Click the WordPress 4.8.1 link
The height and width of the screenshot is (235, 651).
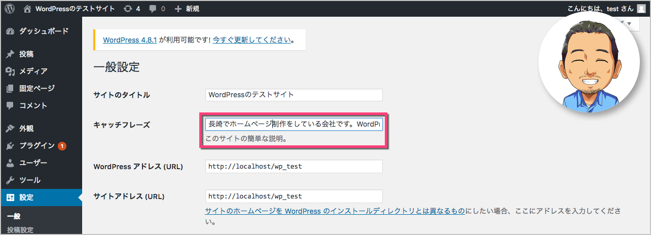(130, 40)
